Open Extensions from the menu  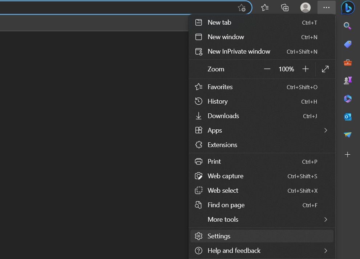pos(262,145)
